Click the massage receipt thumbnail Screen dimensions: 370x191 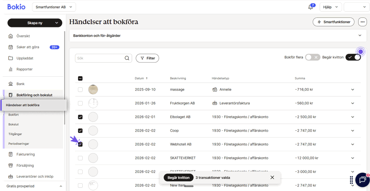[x=93, y=90]
